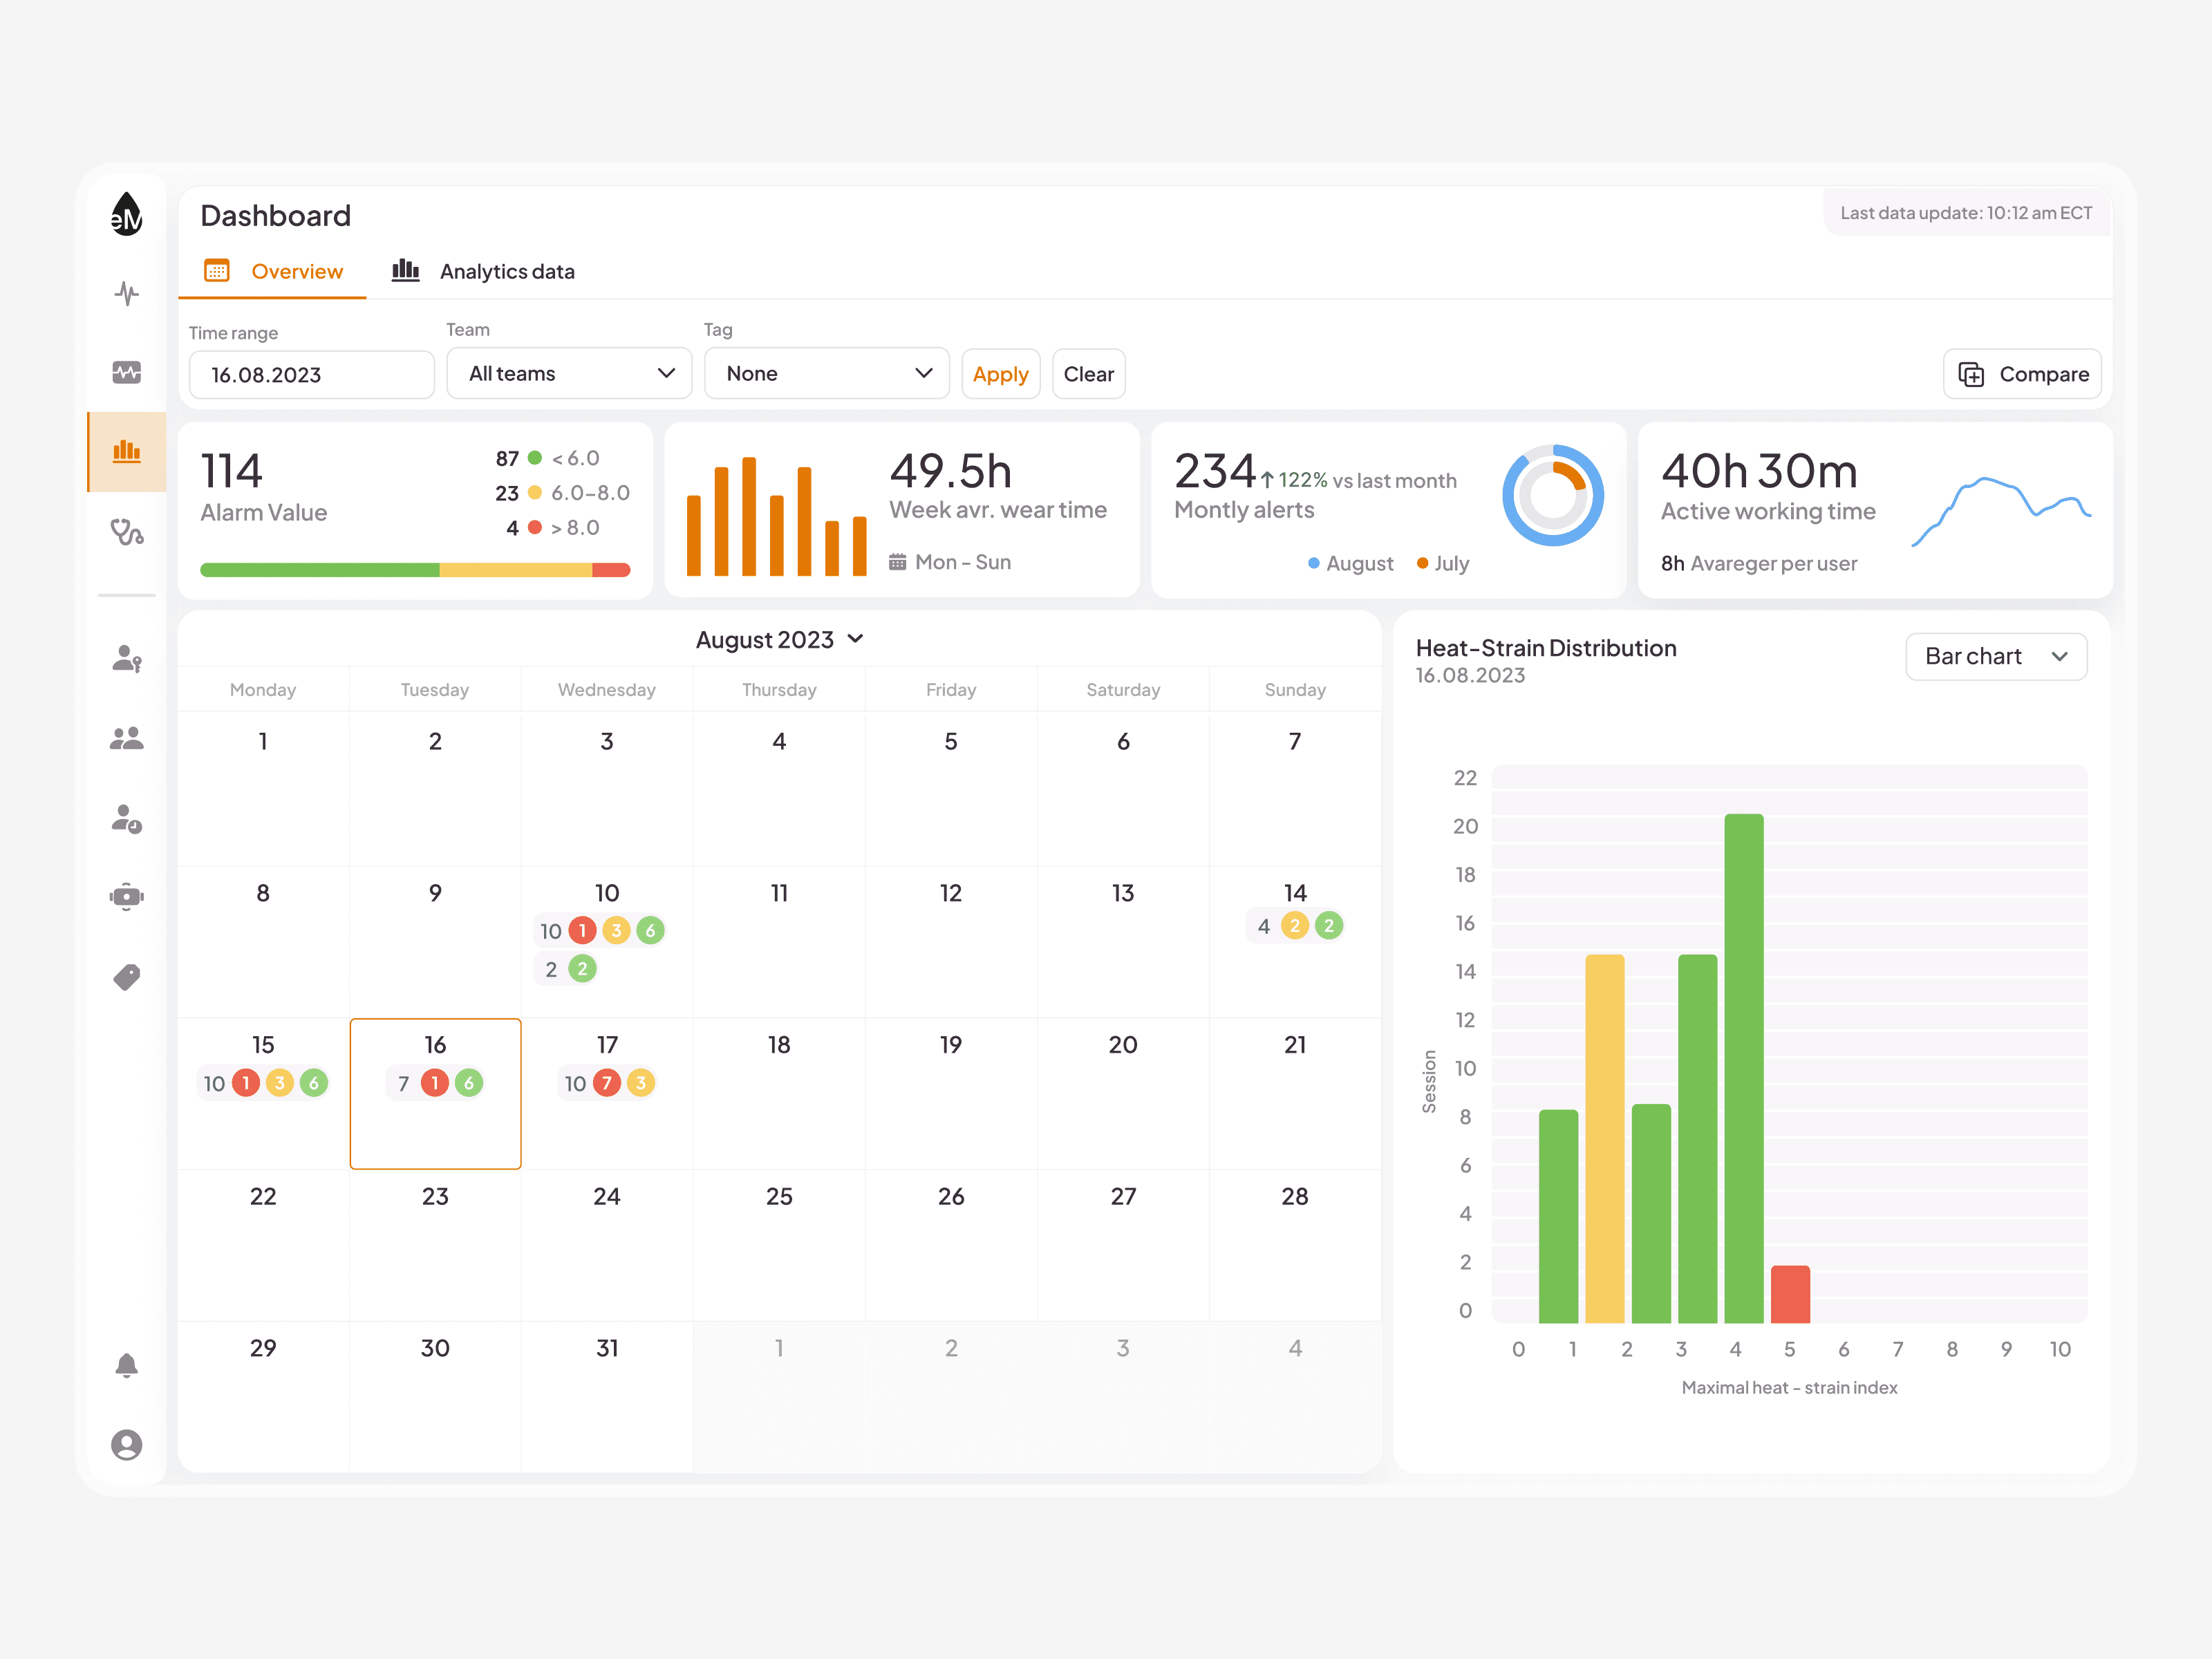Click the red >8.0 legend dot

pos(535,527)
